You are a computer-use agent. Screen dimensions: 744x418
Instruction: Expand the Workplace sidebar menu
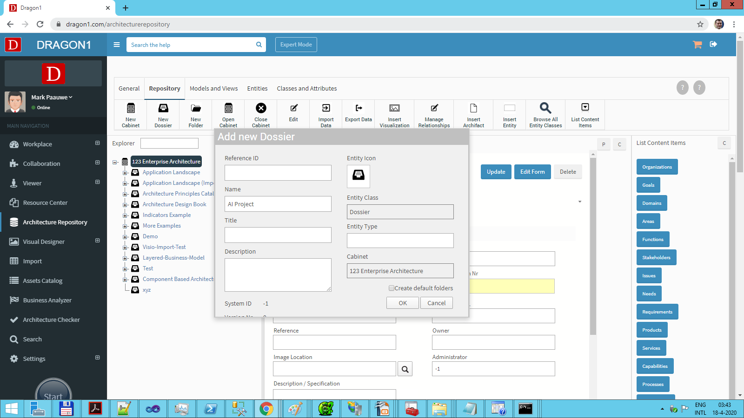click(97, 144)
